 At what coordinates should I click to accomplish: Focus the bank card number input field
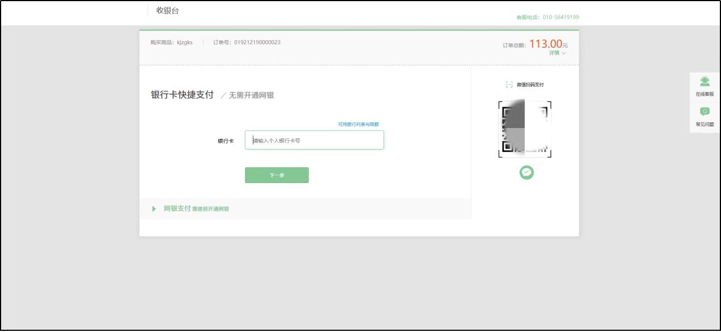[x=314, y=141]
